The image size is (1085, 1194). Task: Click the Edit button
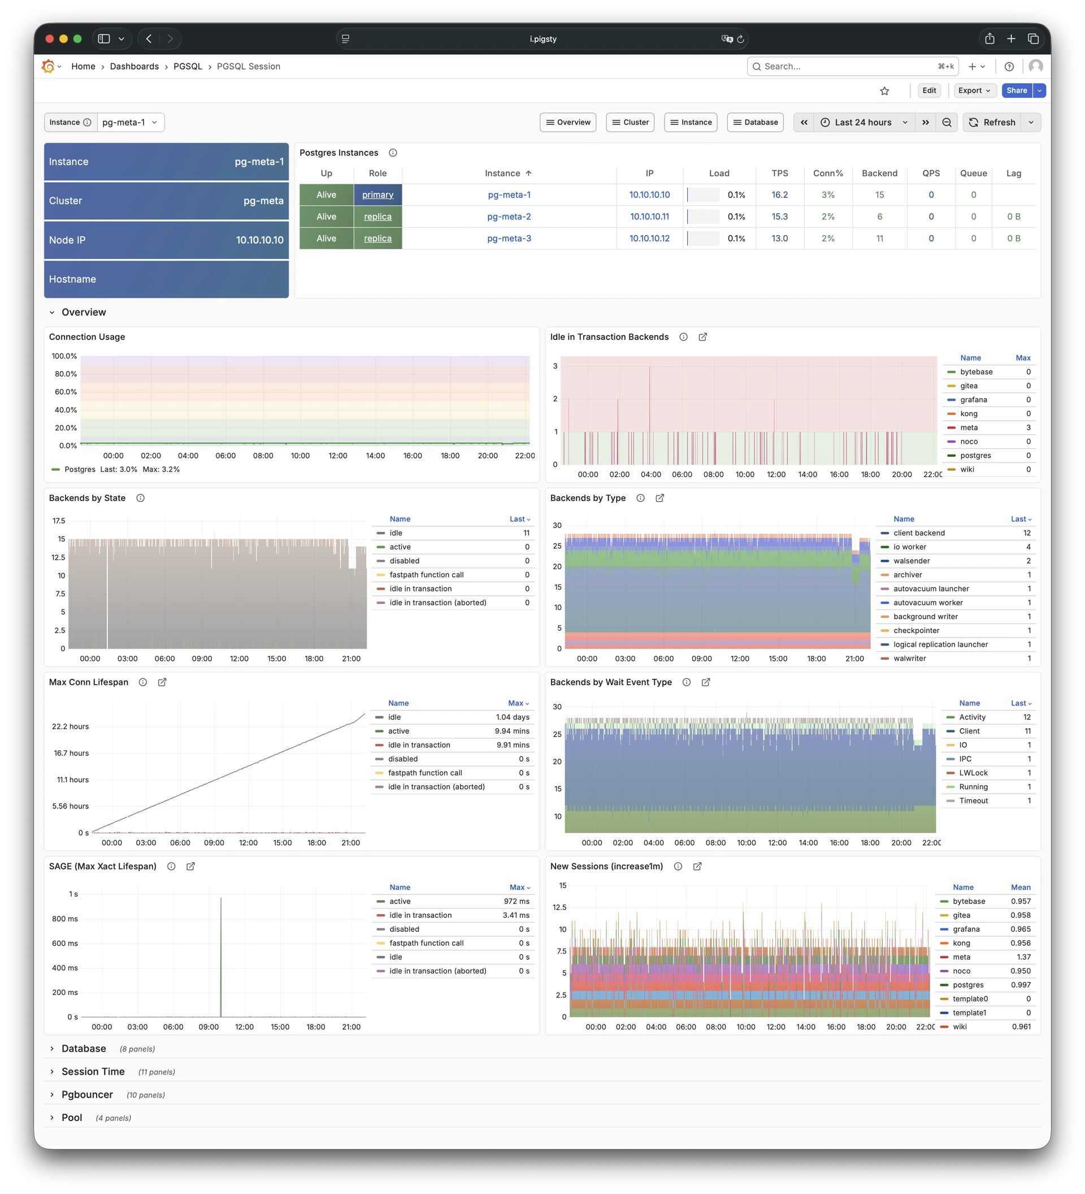coord(928,90)
